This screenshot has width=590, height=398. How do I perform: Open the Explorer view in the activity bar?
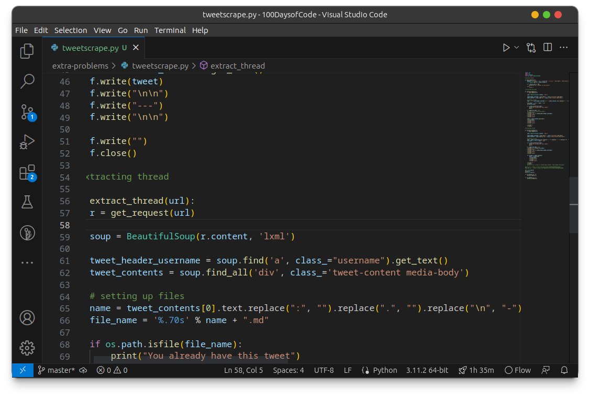pyautogui.click(x=27, y=51)
